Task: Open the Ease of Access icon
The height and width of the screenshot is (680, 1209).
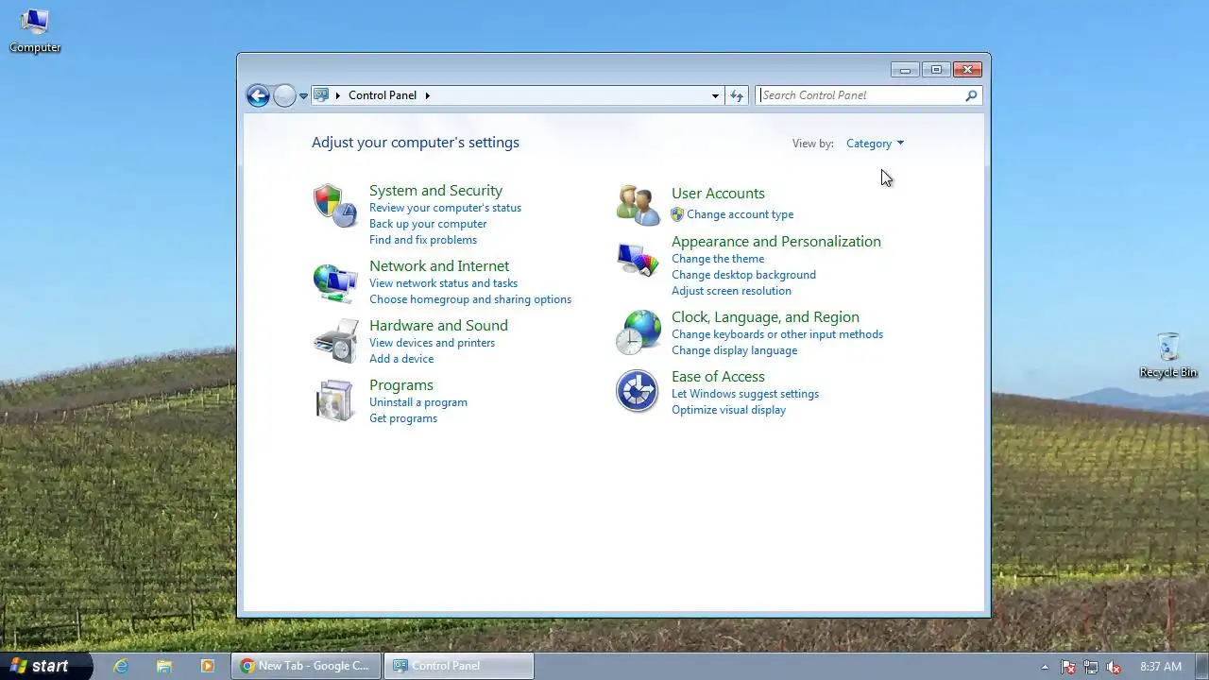Action: [x=638, y=391]
